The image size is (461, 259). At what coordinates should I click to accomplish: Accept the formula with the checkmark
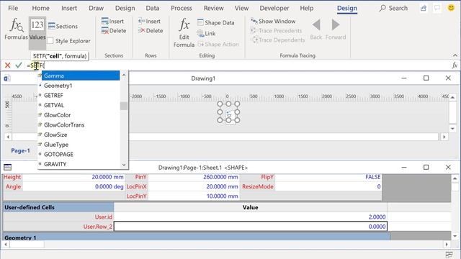[x=19, y=65]
